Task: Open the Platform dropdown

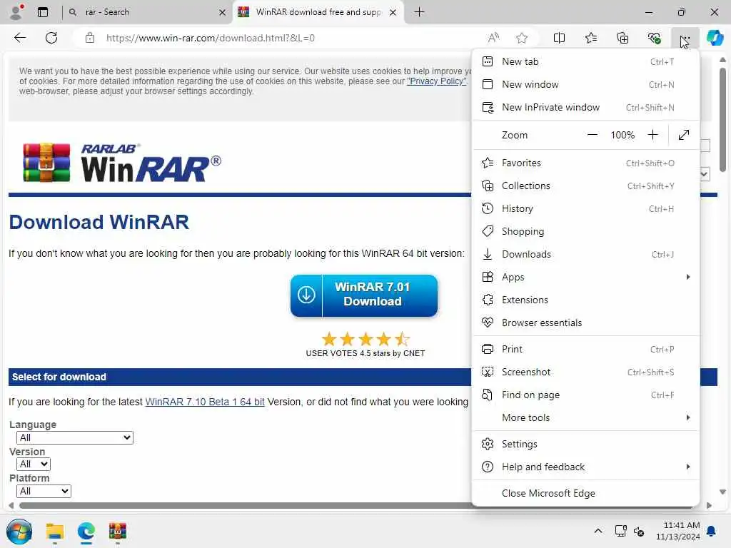Action: (44, 491)
